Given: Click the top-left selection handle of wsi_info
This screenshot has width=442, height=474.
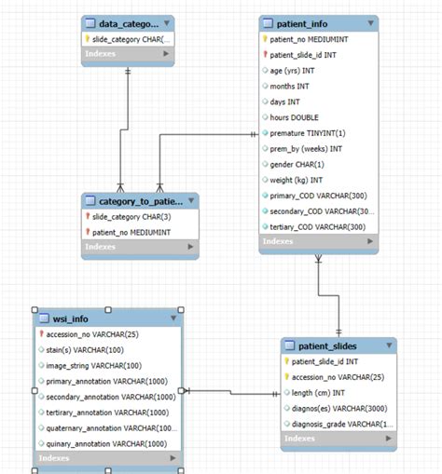Looking at the screenshot, I should point(35,310).
